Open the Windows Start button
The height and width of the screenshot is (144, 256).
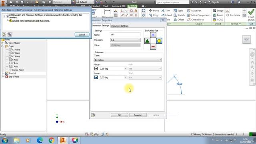(5, 140)
